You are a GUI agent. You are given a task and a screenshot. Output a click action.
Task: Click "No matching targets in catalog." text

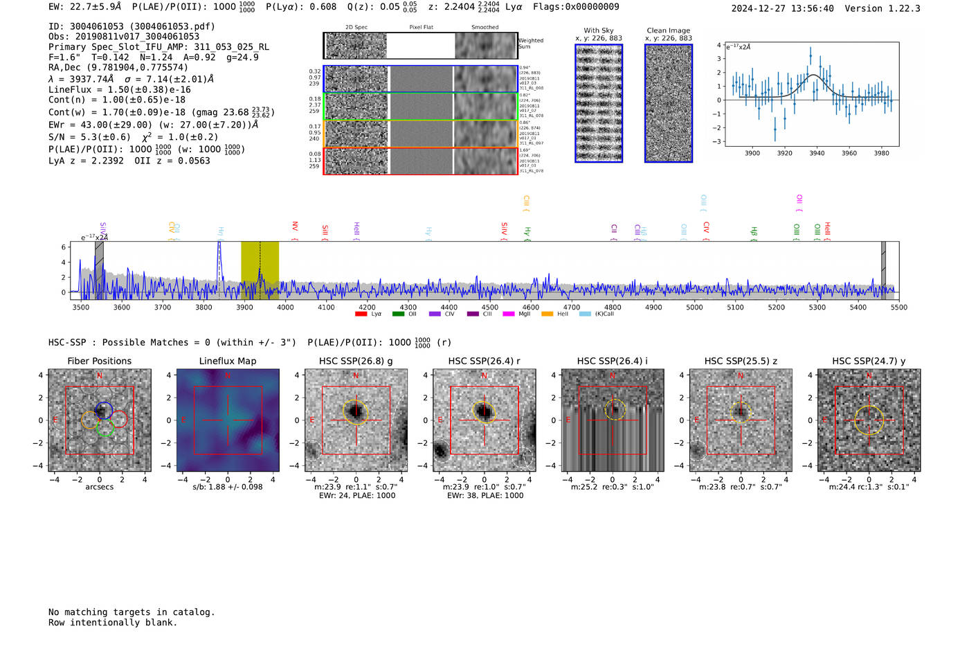click(132, 612)
